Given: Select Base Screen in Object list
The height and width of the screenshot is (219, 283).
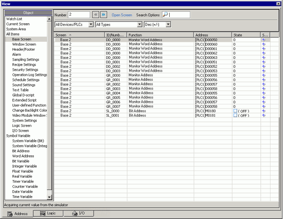Looking at the screenshot, I should pos(22,39).
